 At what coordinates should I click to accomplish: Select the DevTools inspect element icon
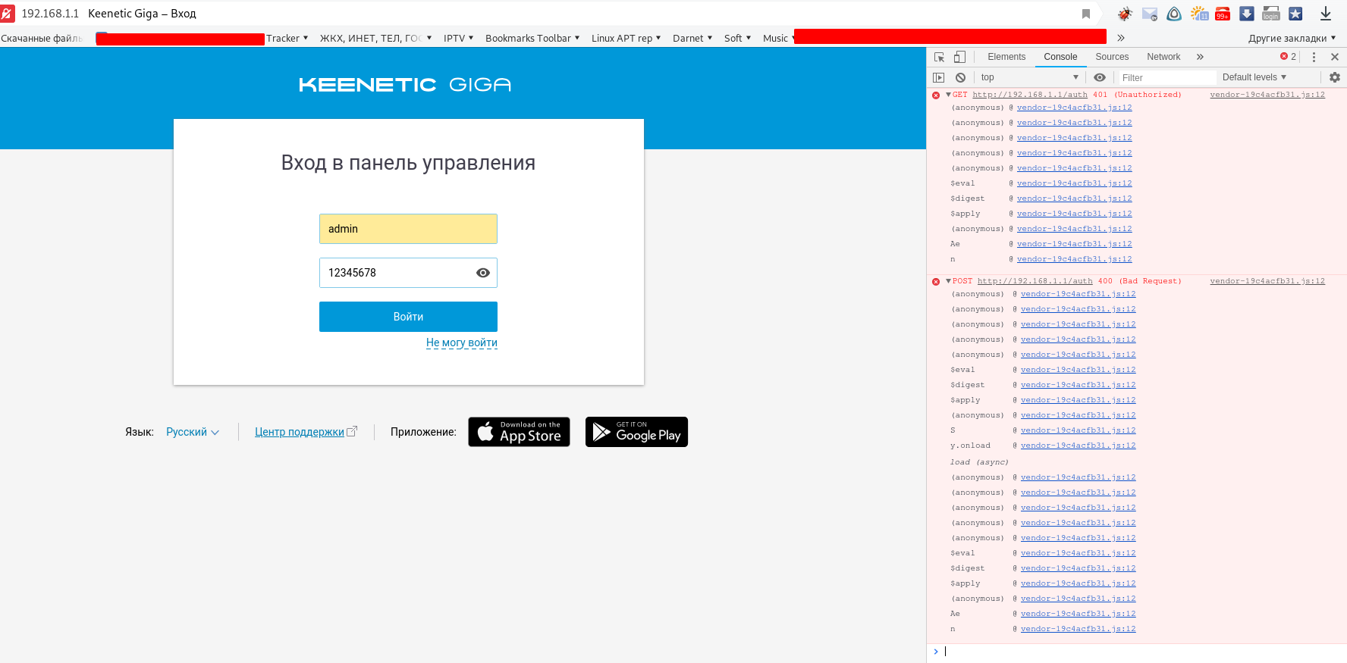(x=939, y=57)
